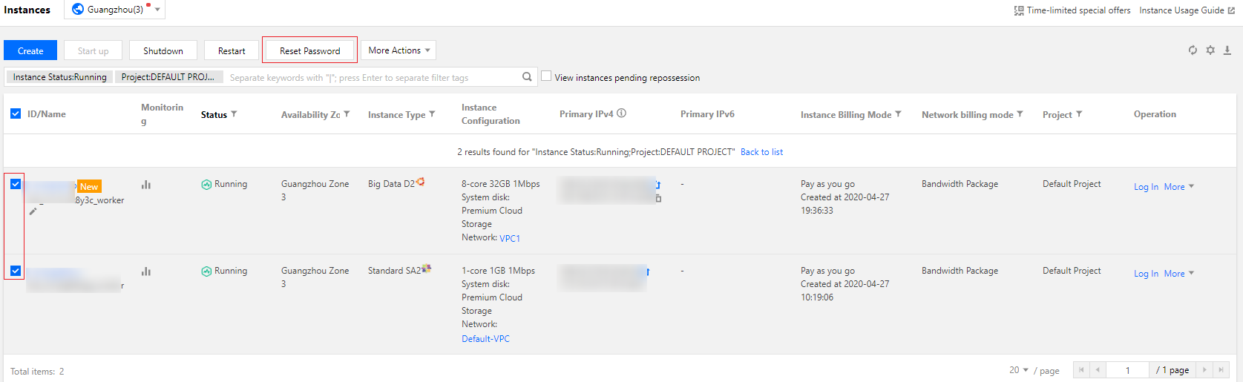Open the Guangzhou(3) region selector
The width and height of the screenshot is (1243, 382).
point(115,10)
